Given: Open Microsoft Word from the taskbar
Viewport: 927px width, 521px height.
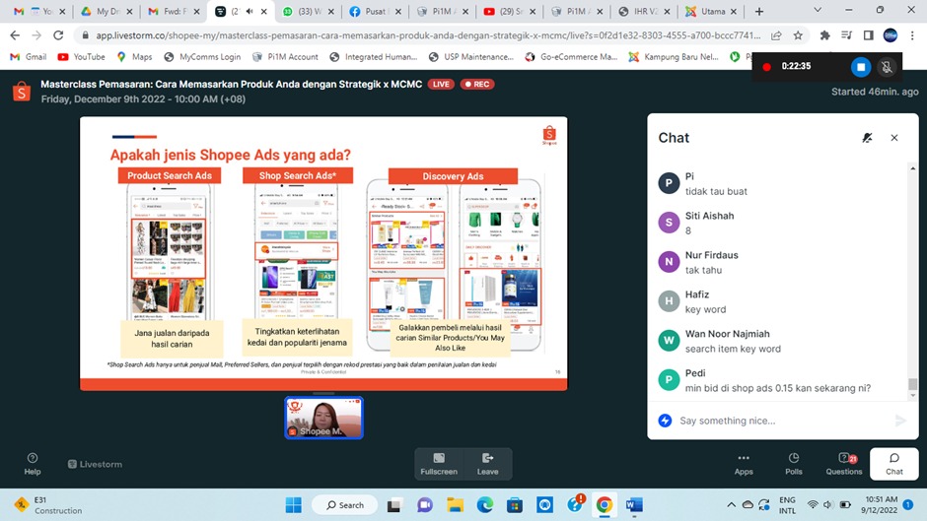Looking at the screenshot, I should point(633,505).
